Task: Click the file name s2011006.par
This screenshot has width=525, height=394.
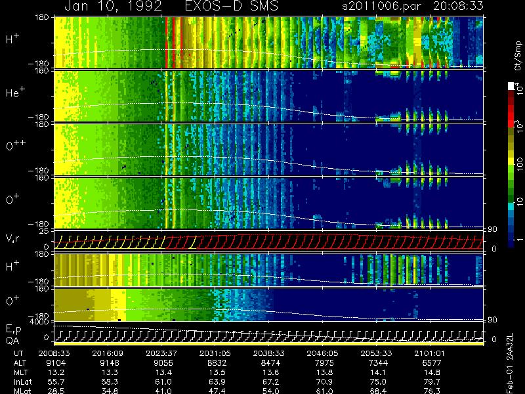Action: coord(381,6)
